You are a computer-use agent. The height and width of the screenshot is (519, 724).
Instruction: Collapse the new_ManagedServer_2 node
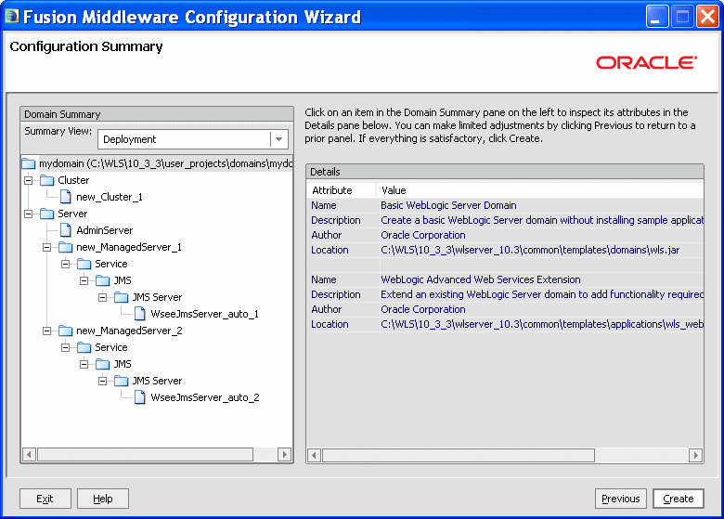(x=47, y=331)
